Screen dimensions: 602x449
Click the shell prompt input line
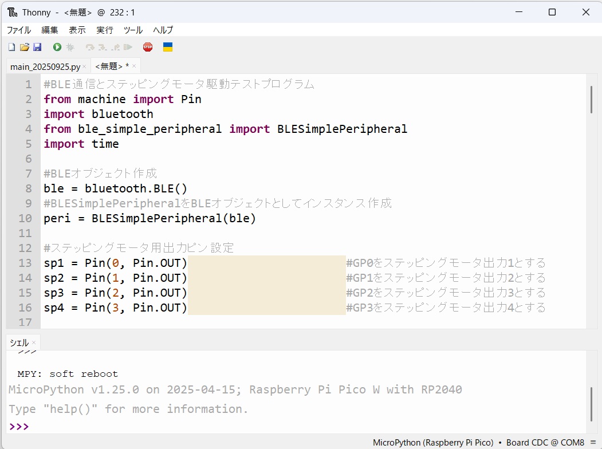286,427
